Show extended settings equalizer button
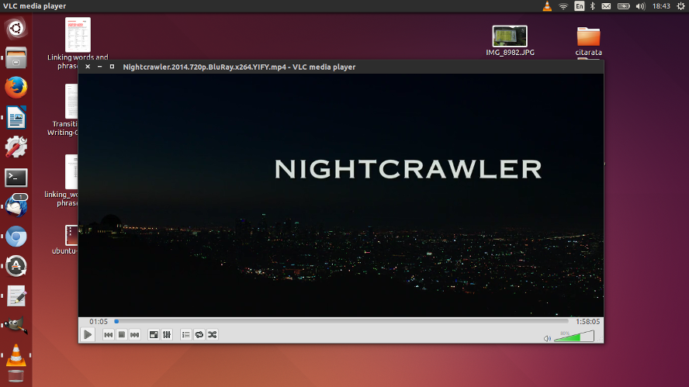Screen dimensions: 689x387 [167, 335]
